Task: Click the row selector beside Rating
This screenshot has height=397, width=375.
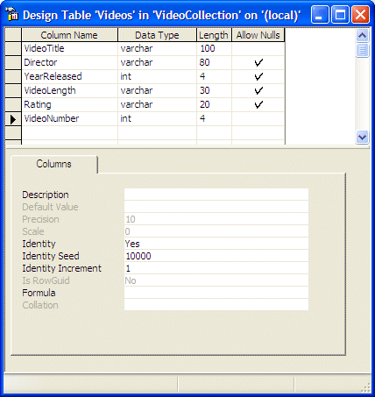Action: [13, 104]
